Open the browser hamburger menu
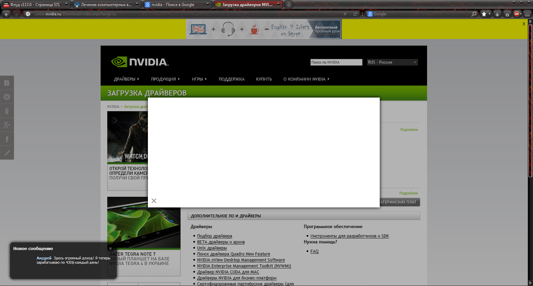Viewport: 533px width, 286px height. [527, 14]
